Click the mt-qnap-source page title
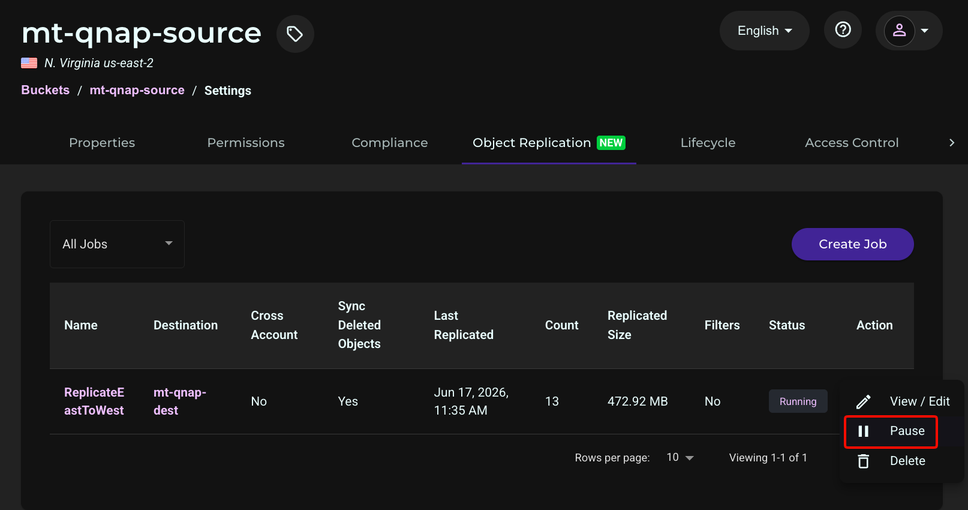The height and width of the screenshot is (510, 968). point(142,33)
